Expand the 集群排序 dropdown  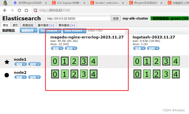[x=29, y=30]
